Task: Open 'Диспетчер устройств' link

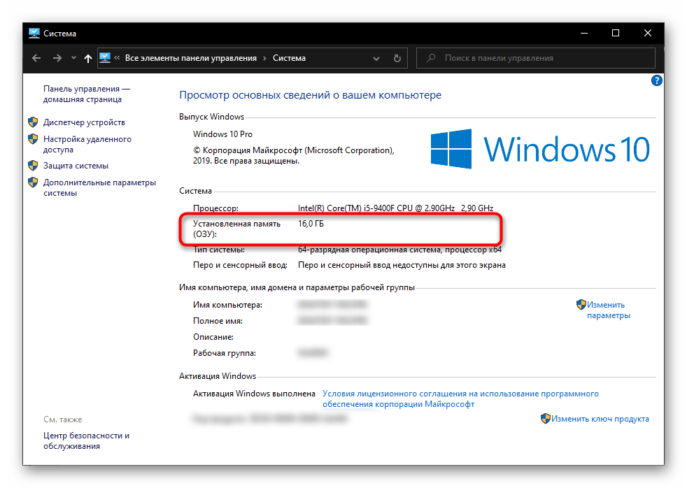Action: point(84,122)
